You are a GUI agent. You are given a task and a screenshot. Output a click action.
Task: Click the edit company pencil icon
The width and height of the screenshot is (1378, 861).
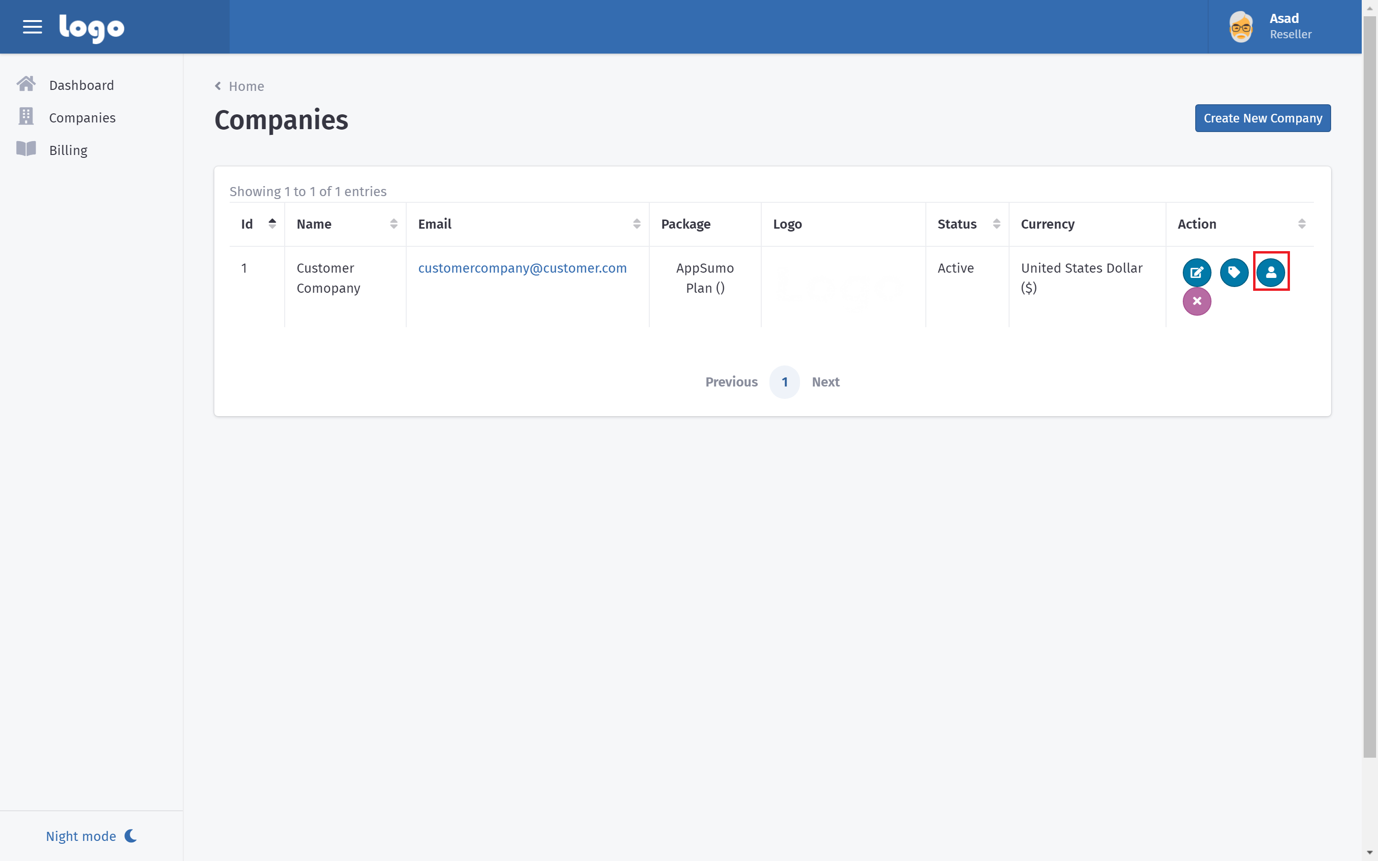1196,272
